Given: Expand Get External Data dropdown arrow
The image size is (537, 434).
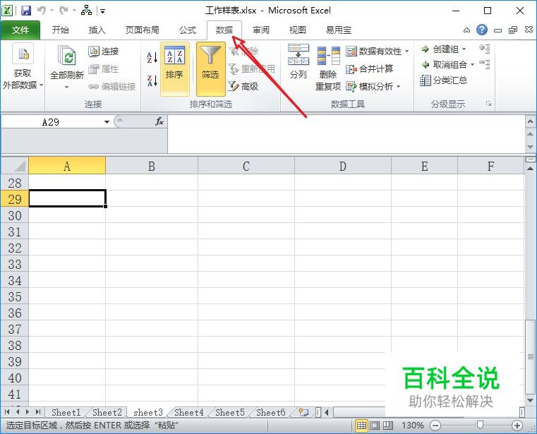Looking at the screenshot, I should click(41, 85).
